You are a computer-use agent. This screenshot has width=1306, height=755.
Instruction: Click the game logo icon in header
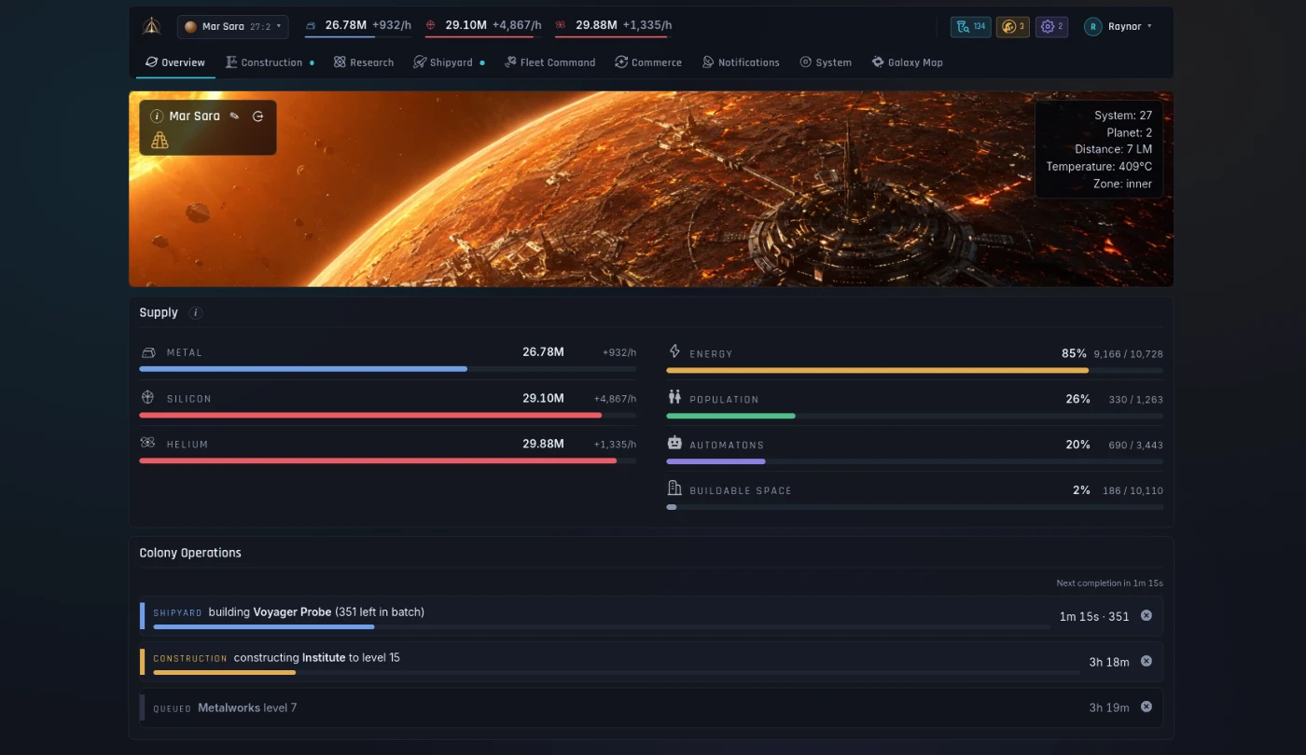click(x=151, y=26)
